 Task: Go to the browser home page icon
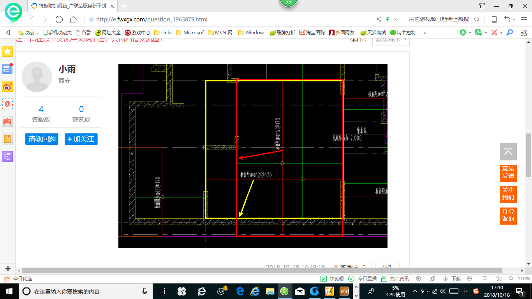pos(73,19)
